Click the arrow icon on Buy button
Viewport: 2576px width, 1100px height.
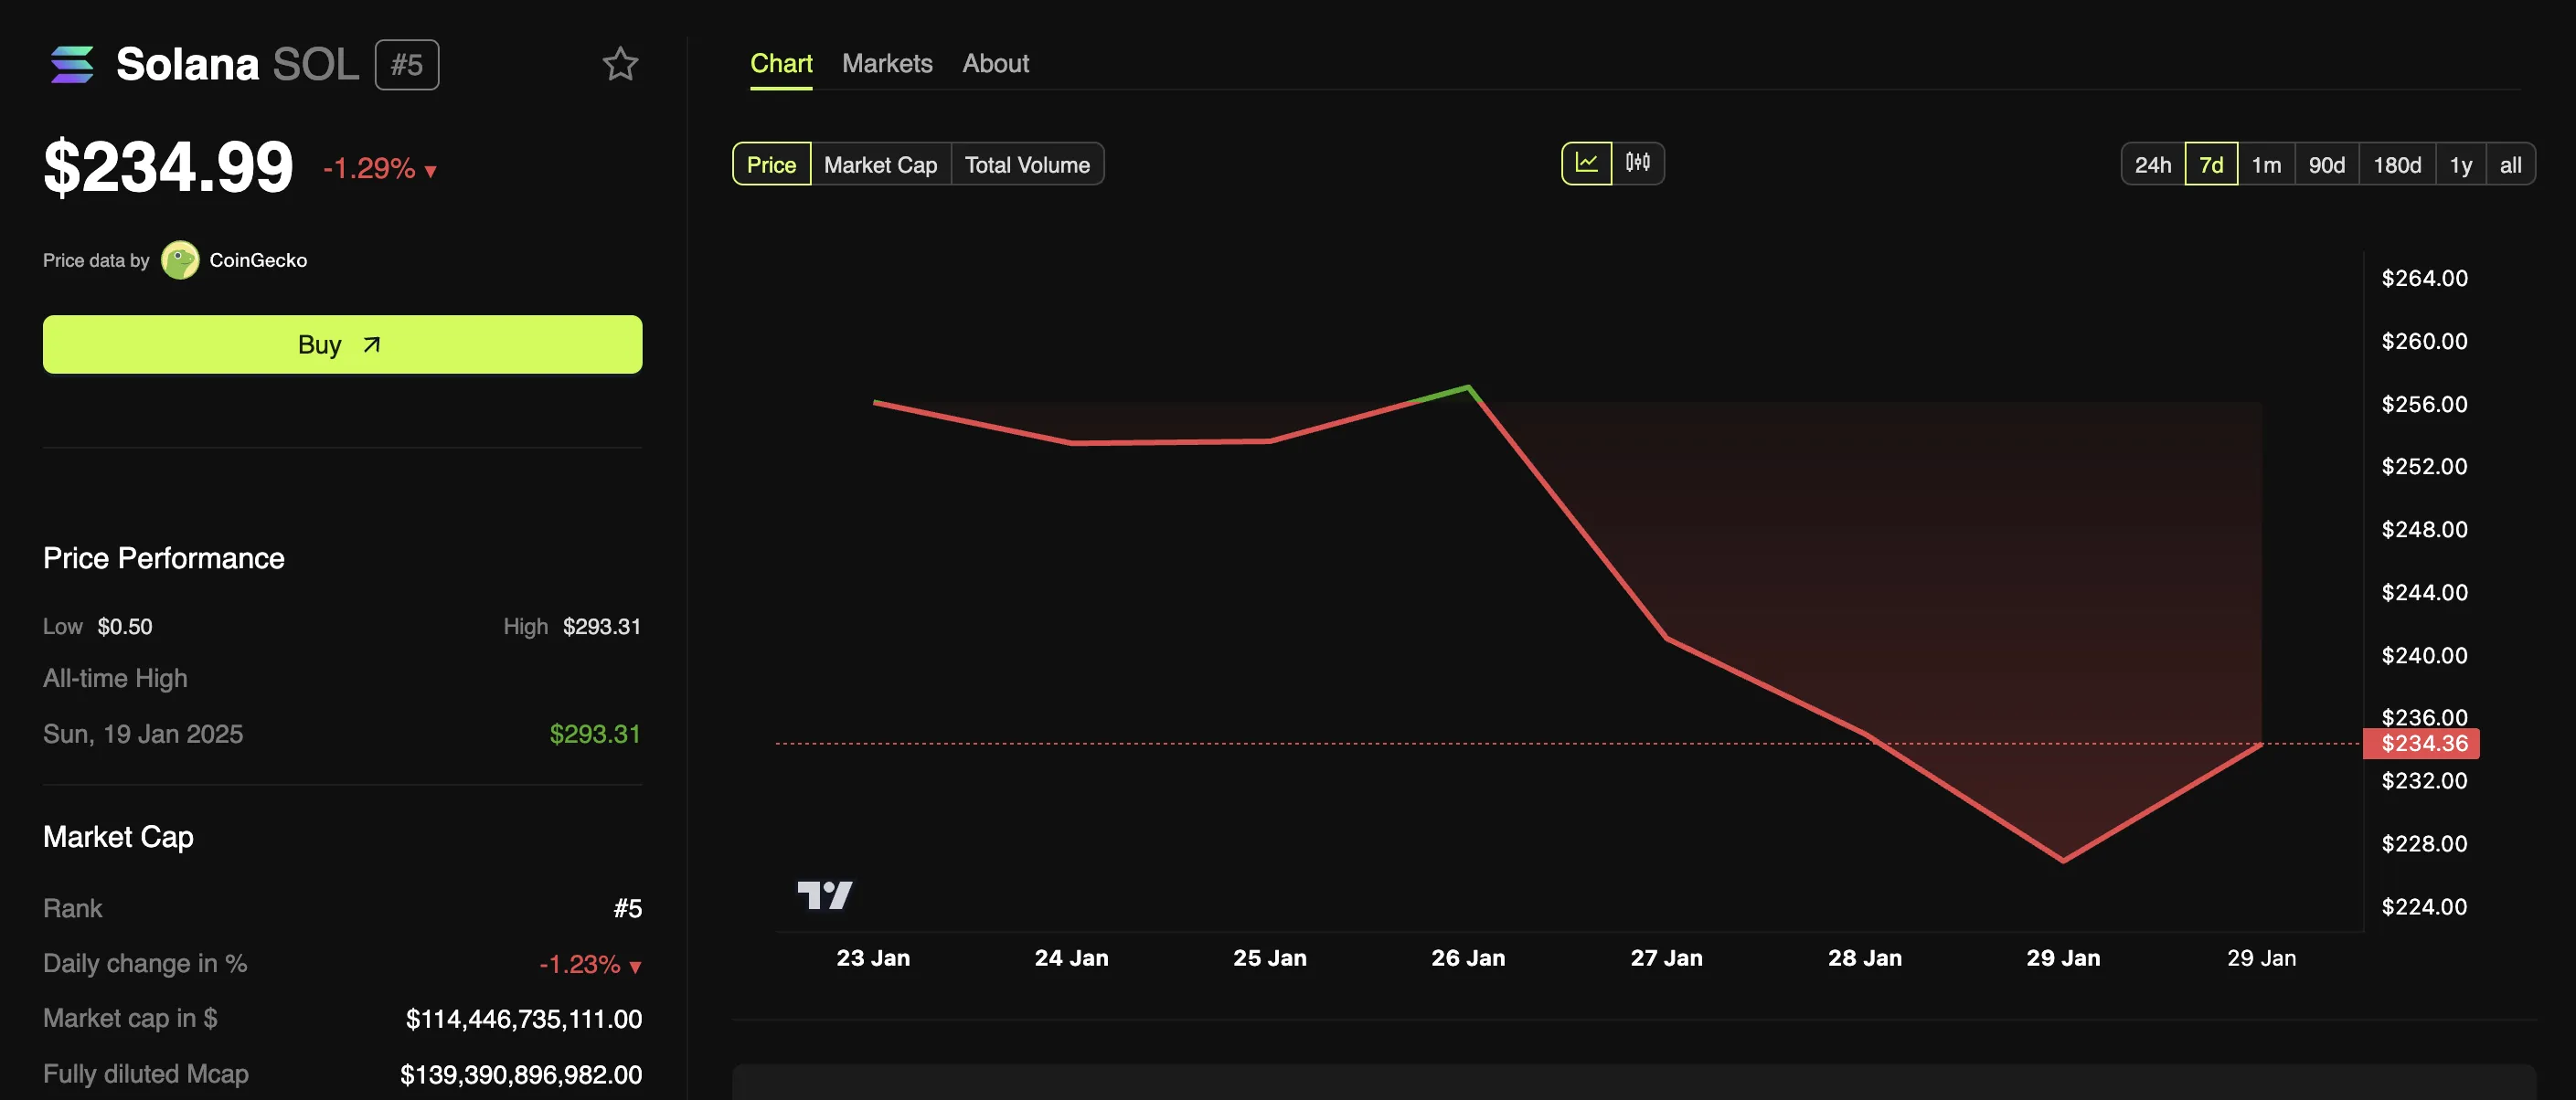372,344
